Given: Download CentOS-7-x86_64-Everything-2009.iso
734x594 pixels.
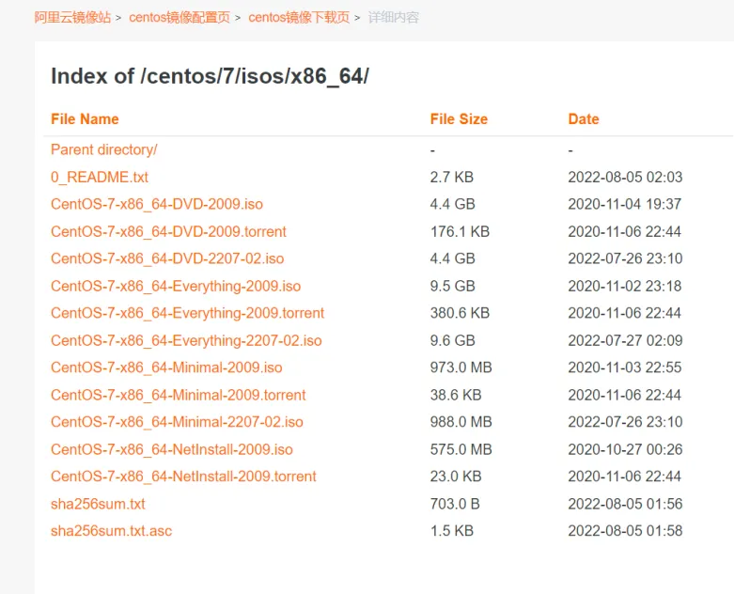Looking at the screenshot, I should pos(176,286).
